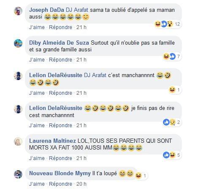Screen dimensions: 198x195
Task: Open the 5 reactions on Laurena's comment
Action: click(x=171, y=155)
